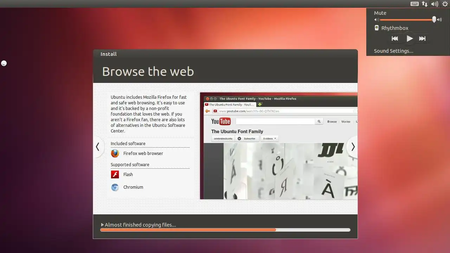Viewport: 450px width, 253px height.
Task: Open the system gear menu
Action: 445,4
